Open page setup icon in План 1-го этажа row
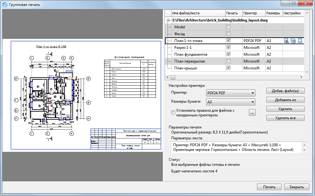 [x=286, y=41]
